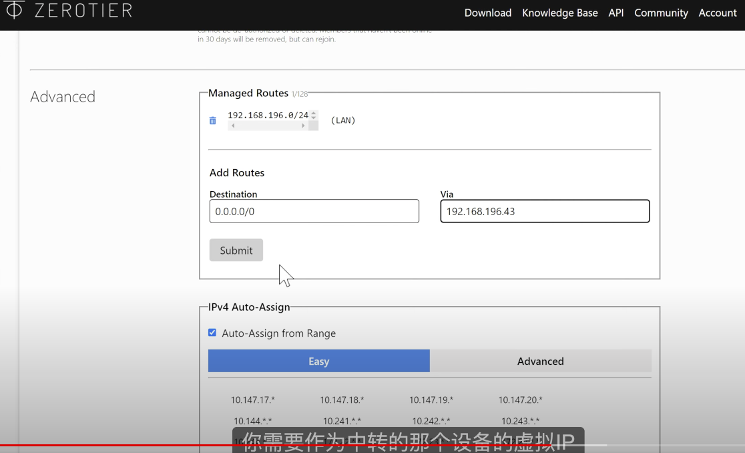This screenshot has height=453, width=745.
Task: Click the up arrow on route scrollbar
Action: [314, 113]
